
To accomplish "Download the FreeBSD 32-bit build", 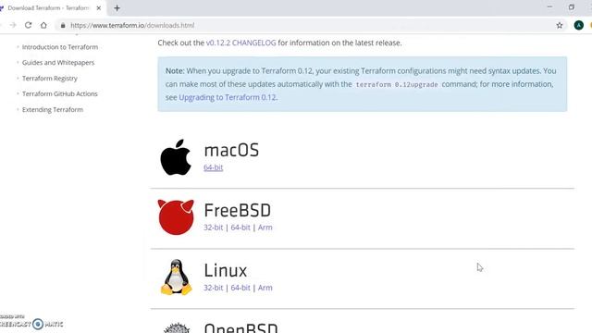I will (x=213, y=228).
